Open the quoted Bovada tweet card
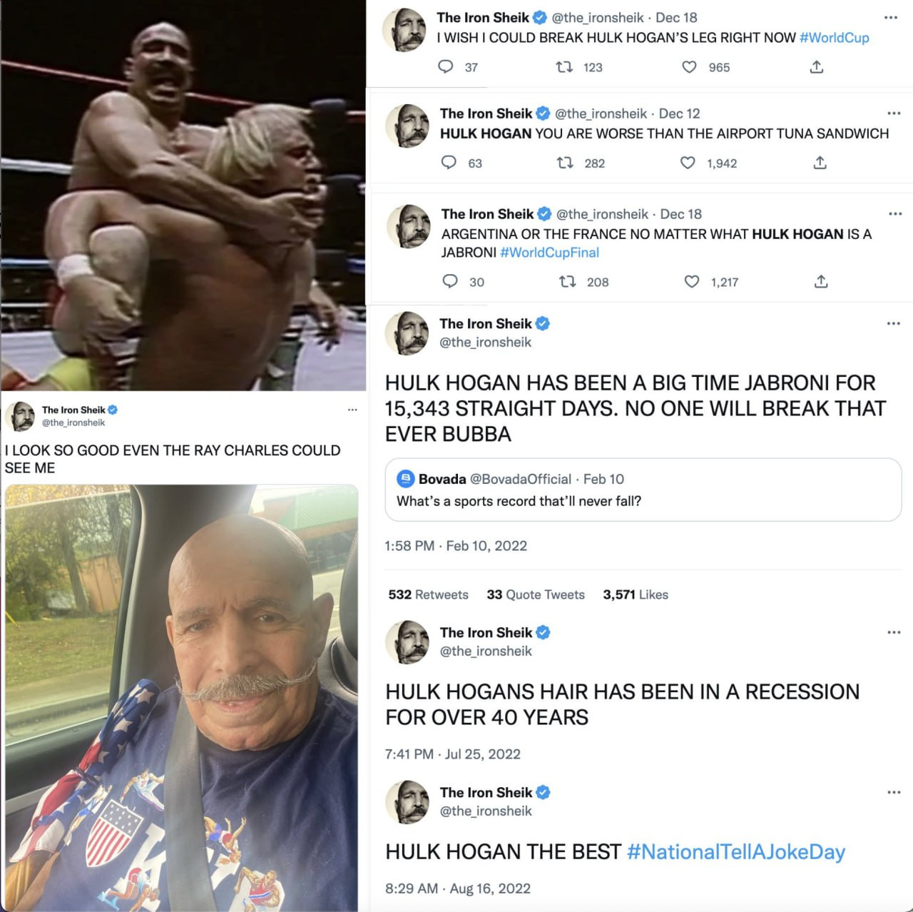The image size is (913, 912). tap(643, 490)
